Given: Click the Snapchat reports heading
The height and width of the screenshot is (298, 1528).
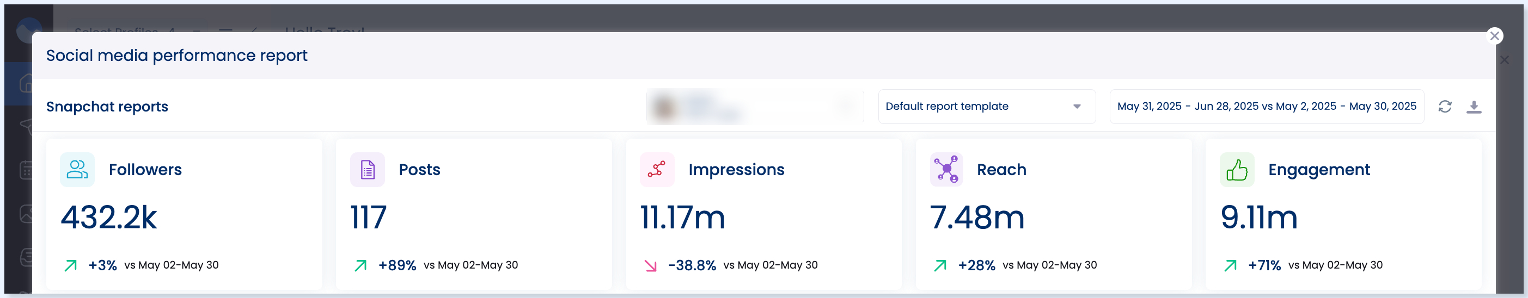Looking at the screenshot, I should (x=107, y=107).
